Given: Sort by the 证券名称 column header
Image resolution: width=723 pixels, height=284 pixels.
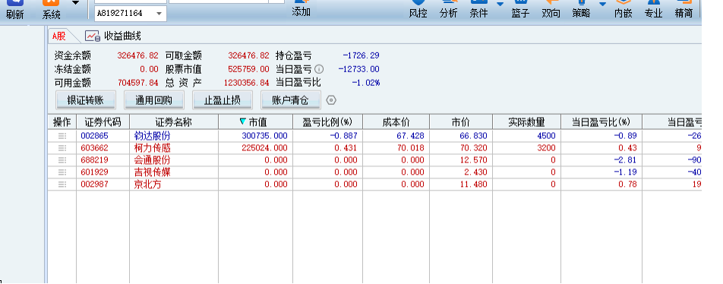Looking at the screenshot, I should [x=174, y=122].
